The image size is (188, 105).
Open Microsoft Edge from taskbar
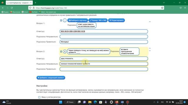coord(95,102)
